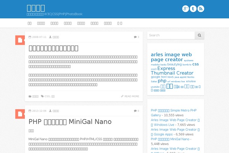Click the post-type icon beside the 2008-07-11 post
Image resolution: width=229 pixels, height=153 pixels.
pyautogui.click(x=20, y=40)
